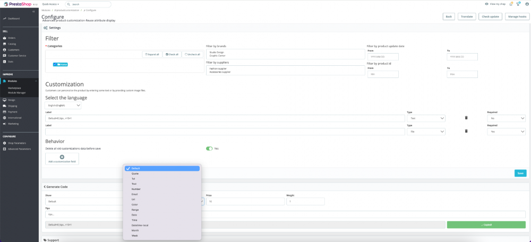The image size is (531, 242).
Task: Click the header Search field
Action: [88, 4]
